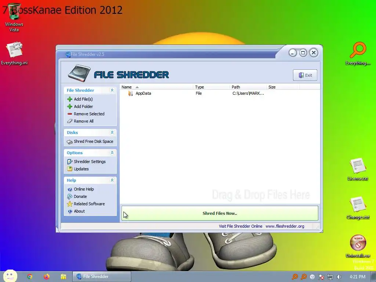Click the Shredder Settings icon

pyautogui.click(x=70, y=162)
